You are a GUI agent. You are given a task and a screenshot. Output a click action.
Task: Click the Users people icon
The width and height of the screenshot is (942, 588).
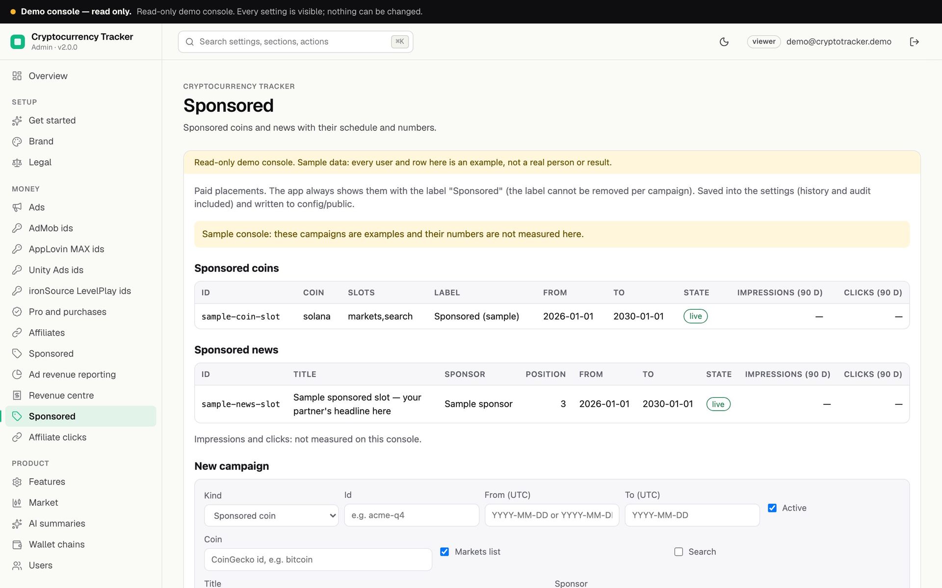(17, 565)
